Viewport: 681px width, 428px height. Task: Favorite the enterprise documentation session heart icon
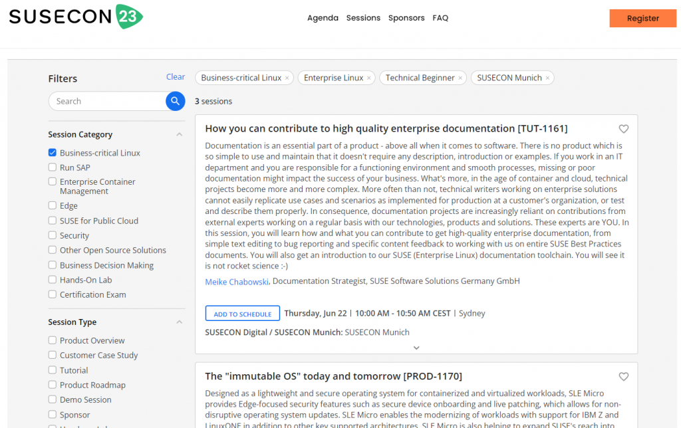pyautogui.click(x=623, y=129)
